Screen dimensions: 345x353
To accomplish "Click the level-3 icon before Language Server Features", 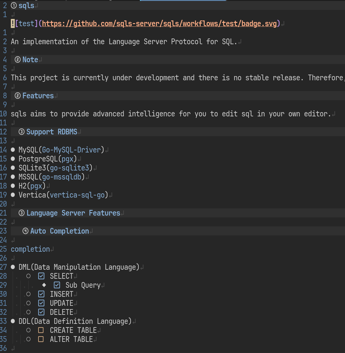I will tap(22, 213).
